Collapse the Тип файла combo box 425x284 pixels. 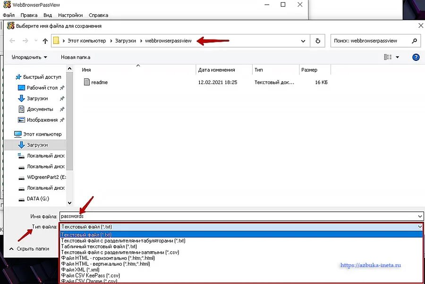(x=420, y=226)
